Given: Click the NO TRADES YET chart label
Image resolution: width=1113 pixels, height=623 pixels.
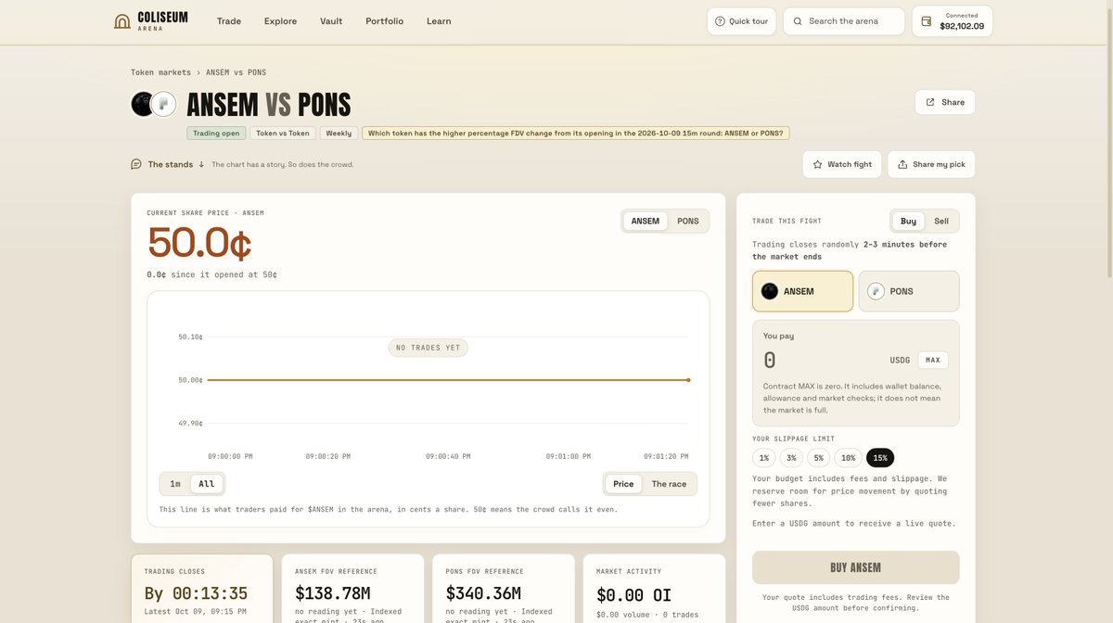Looking at the screenshot, I should tap(429, 348).
